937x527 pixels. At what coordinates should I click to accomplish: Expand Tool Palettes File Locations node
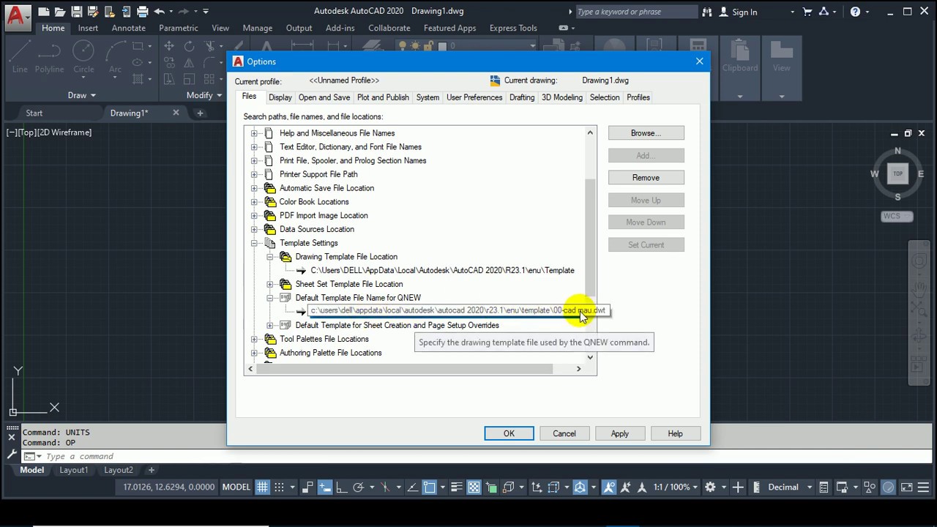point(254,339)
